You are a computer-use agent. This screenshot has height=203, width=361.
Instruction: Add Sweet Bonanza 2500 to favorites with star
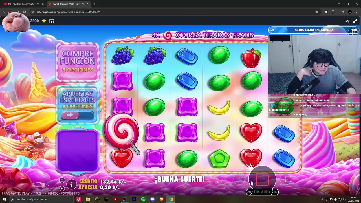(44, 21)
